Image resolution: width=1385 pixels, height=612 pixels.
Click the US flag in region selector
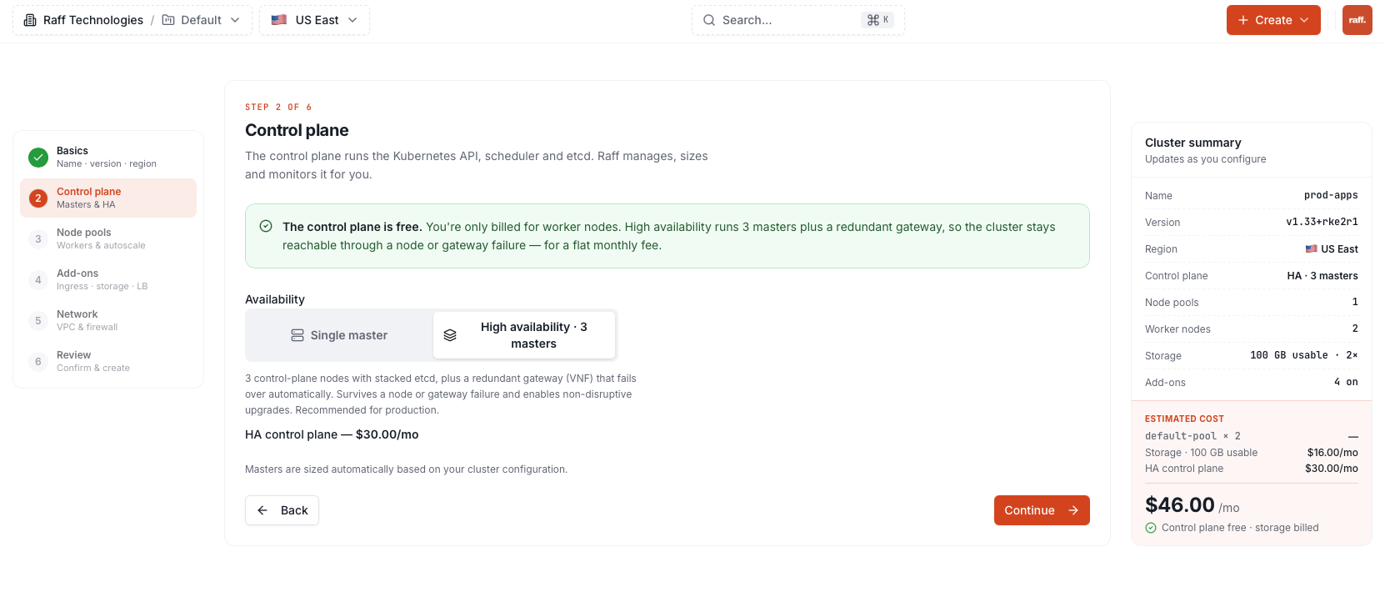(x=279, y=20)
